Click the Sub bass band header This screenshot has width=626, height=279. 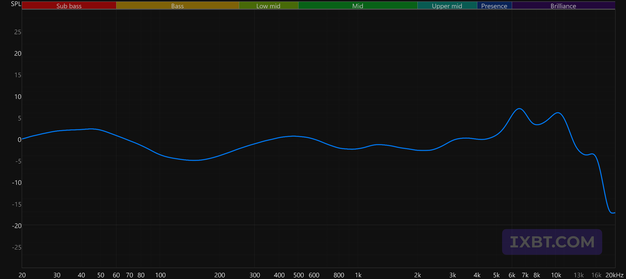pyautogui.click(x=69, y=6)
